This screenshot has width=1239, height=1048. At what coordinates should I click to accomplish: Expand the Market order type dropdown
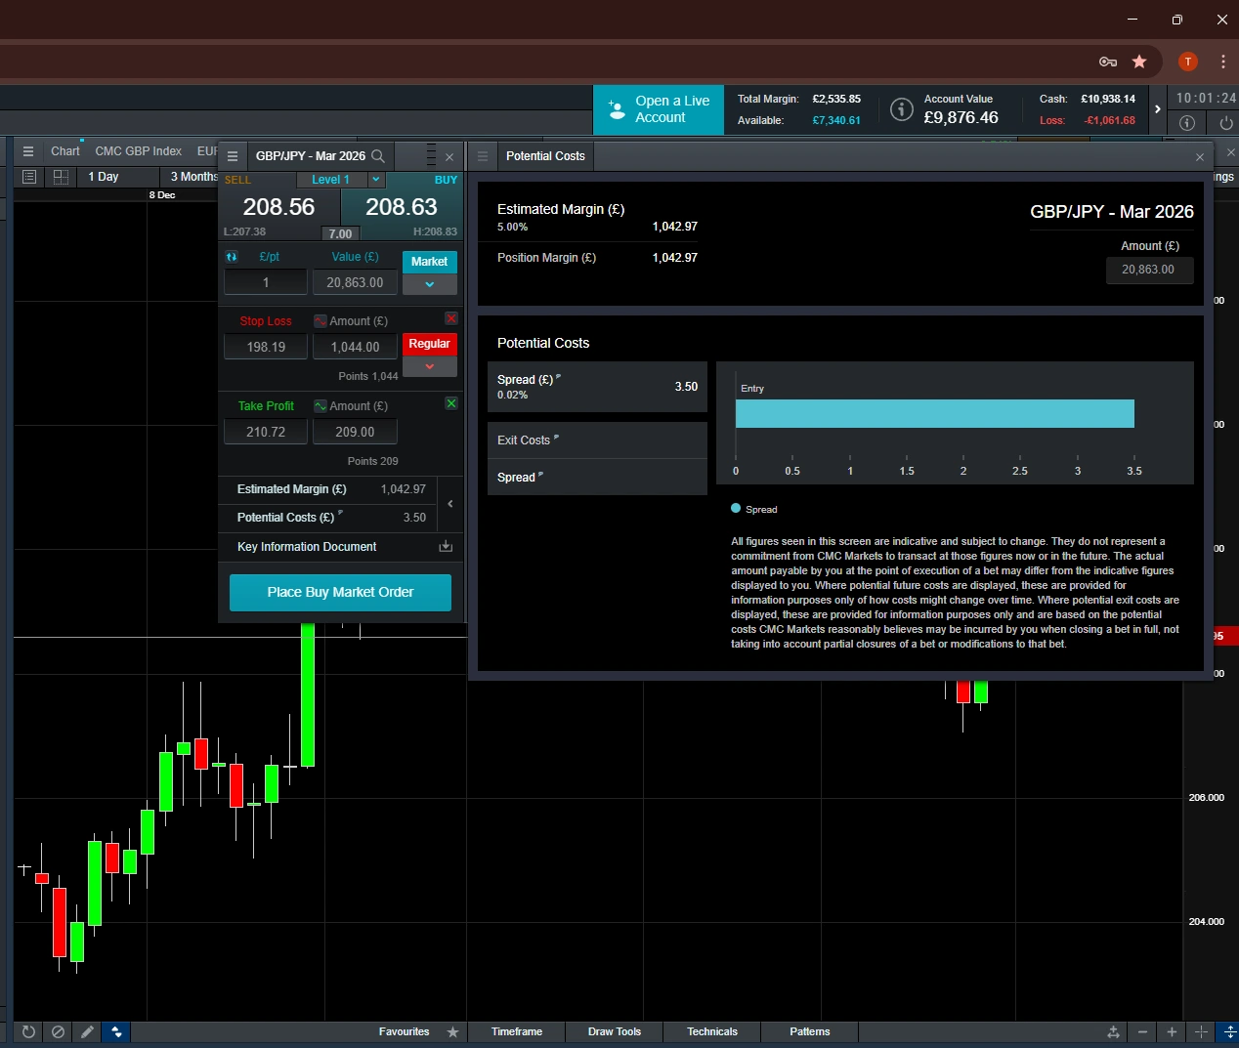[x=429, y=284]
